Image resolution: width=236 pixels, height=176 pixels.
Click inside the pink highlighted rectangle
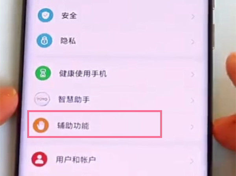94,124
